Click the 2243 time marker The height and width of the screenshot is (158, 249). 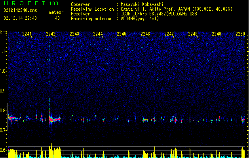(74, 34)
